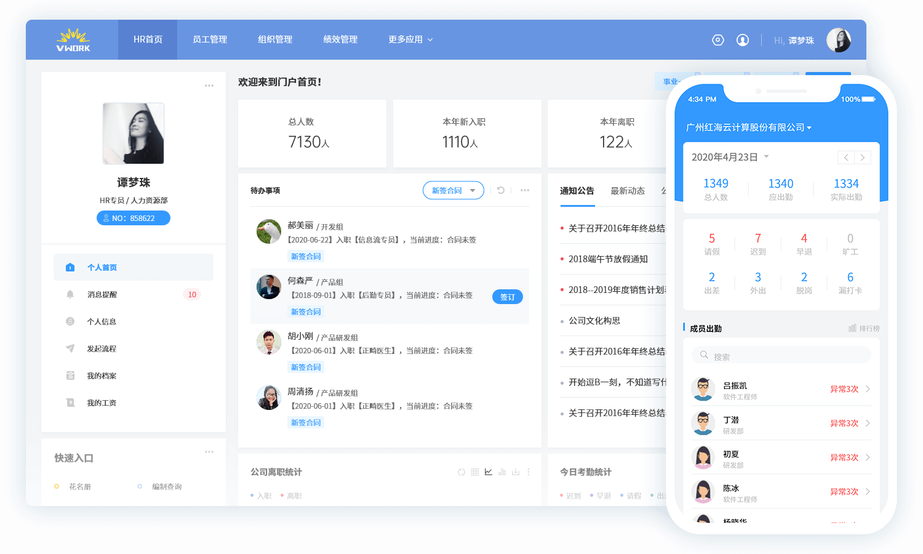Switch to 通知公告 tab
Image resolution: width=923 pixels, height=554 pixels.
click(577, 191)
